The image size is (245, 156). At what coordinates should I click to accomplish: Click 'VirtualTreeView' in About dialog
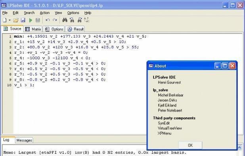[170, 128]
